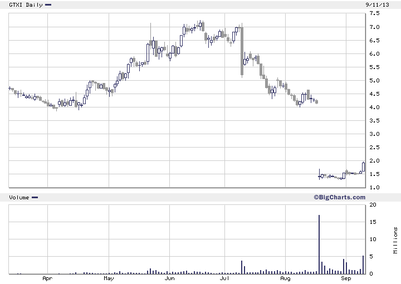Click the 6.0 price axis label
Viewport: 401px width, 284px height.
pyautogui.click(x=374, y=53)
